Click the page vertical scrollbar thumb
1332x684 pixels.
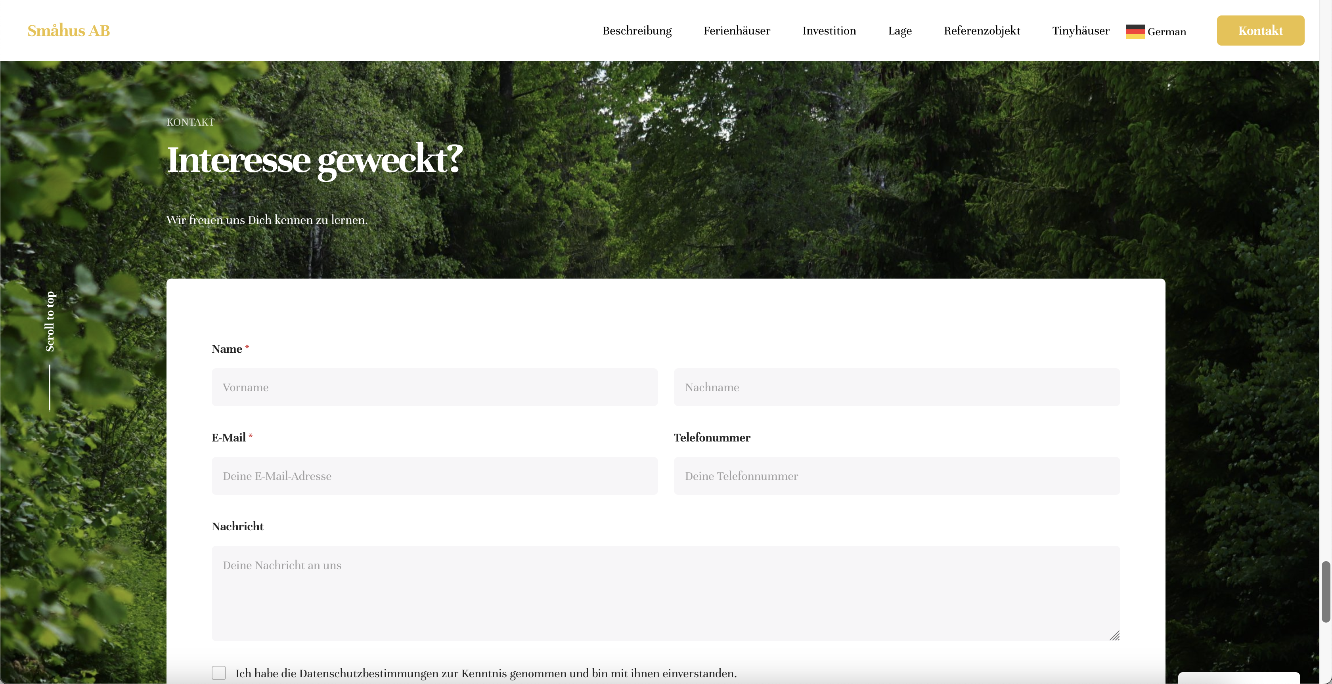tap(1326, 592)
